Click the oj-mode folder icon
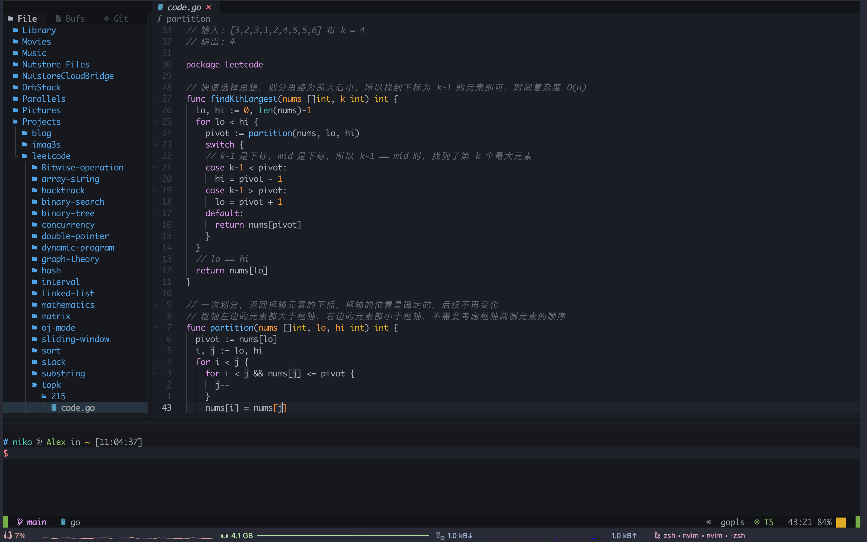Viewport: 867px width, 542px height. click(x=34, y=328)
